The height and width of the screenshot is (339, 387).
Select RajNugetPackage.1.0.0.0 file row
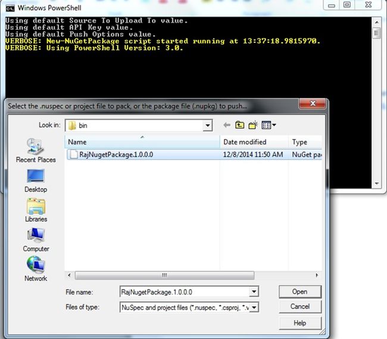tap(194, 154)
